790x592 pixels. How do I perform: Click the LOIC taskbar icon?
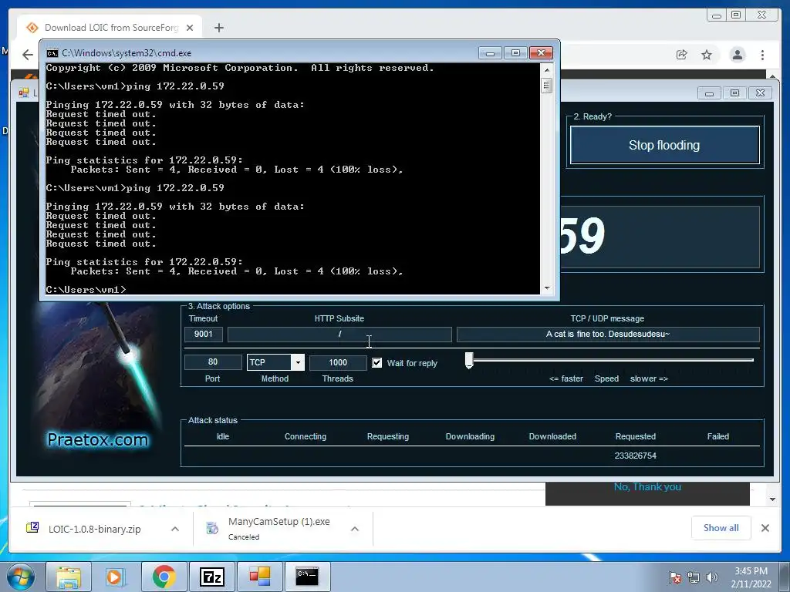(259, 577)
